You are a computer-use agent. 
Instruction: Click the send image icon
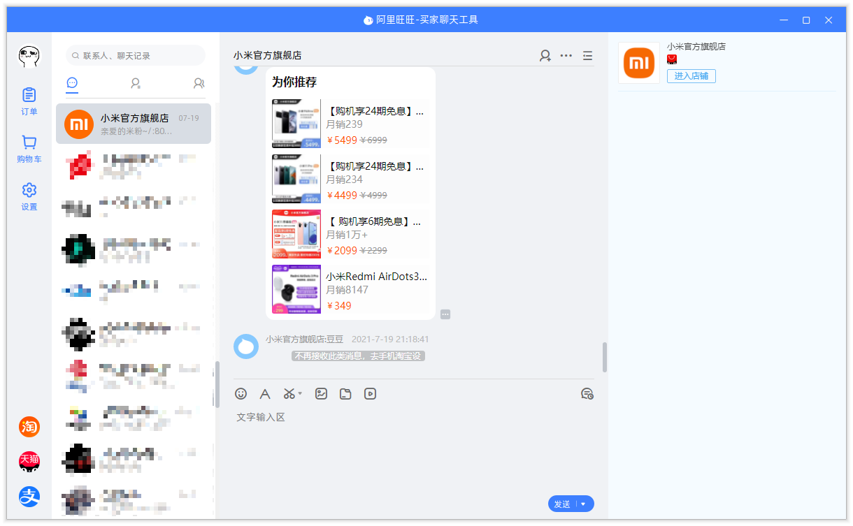[x=321, y=394]
